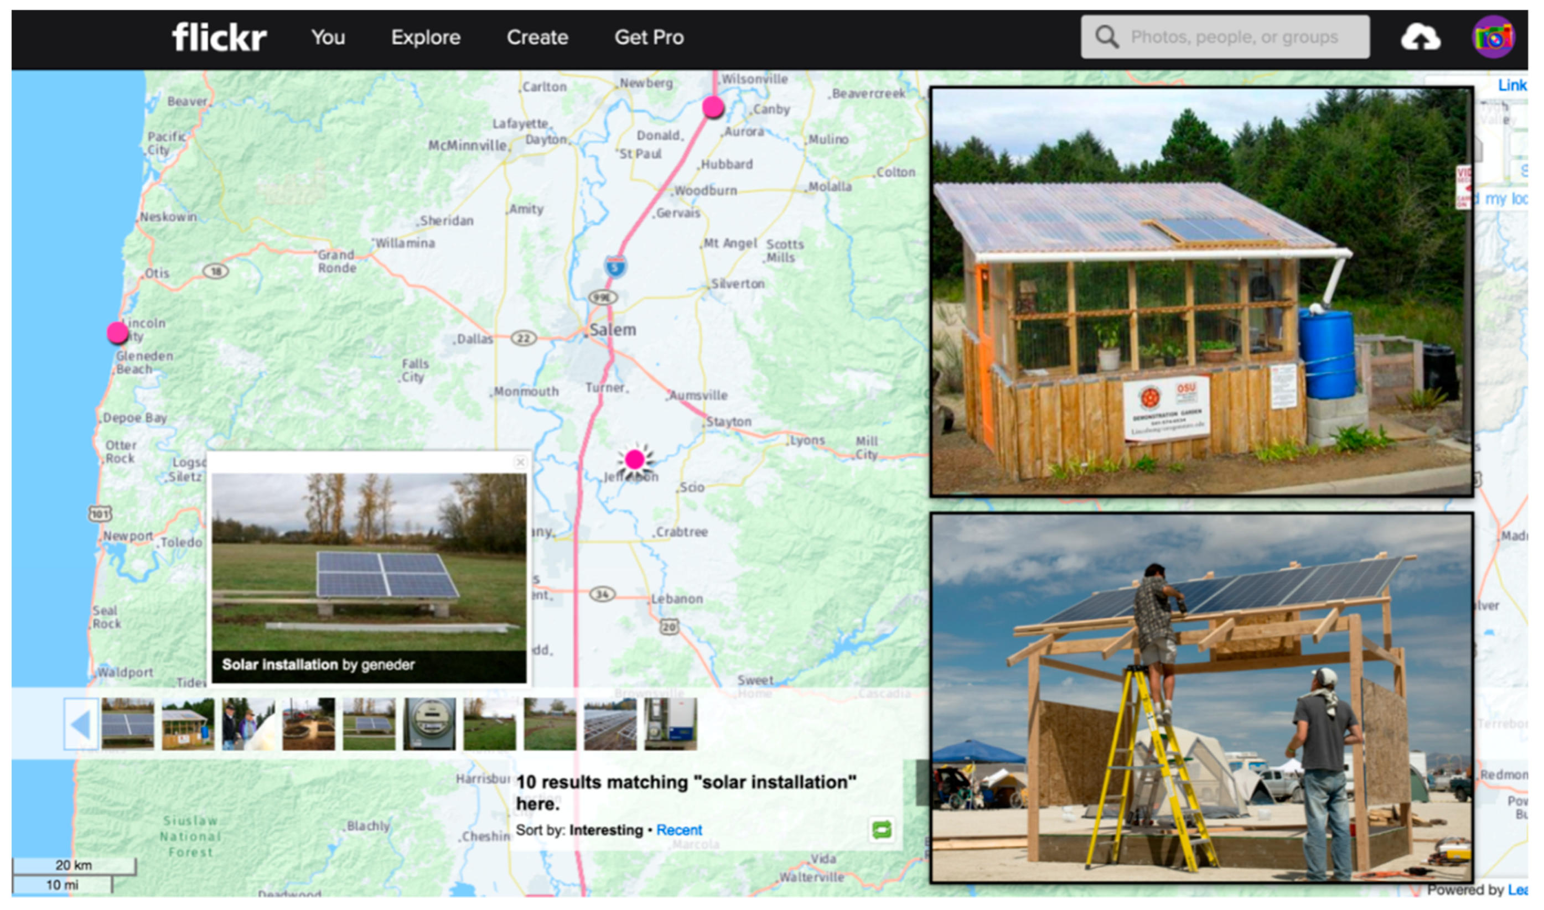This screenshot has width=1544, height=910.
Task: Click the Flickr logo
Action: pos(219,38)
